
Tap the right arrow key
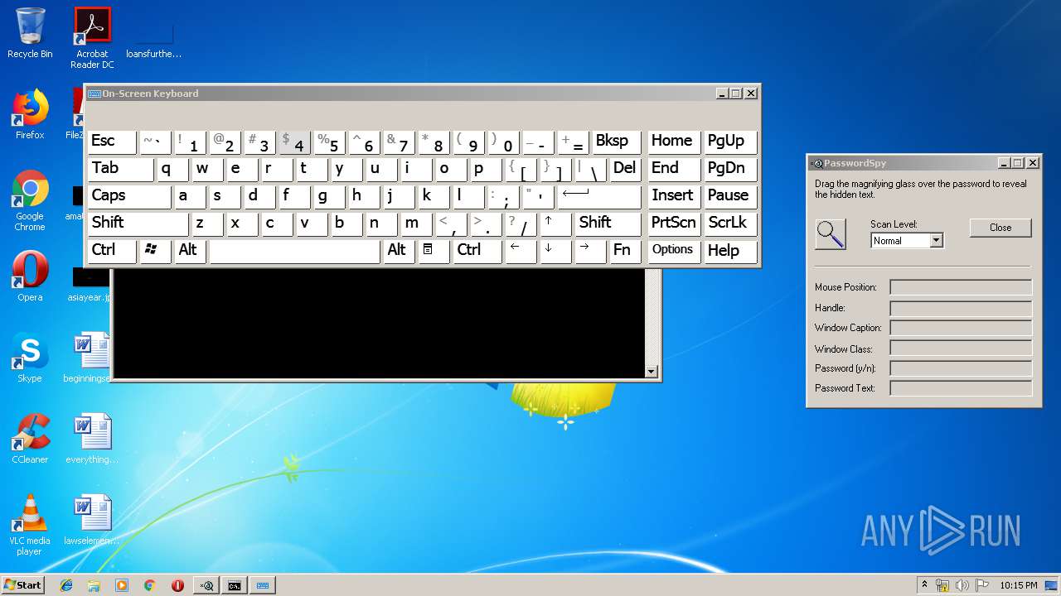coord(590,251)
